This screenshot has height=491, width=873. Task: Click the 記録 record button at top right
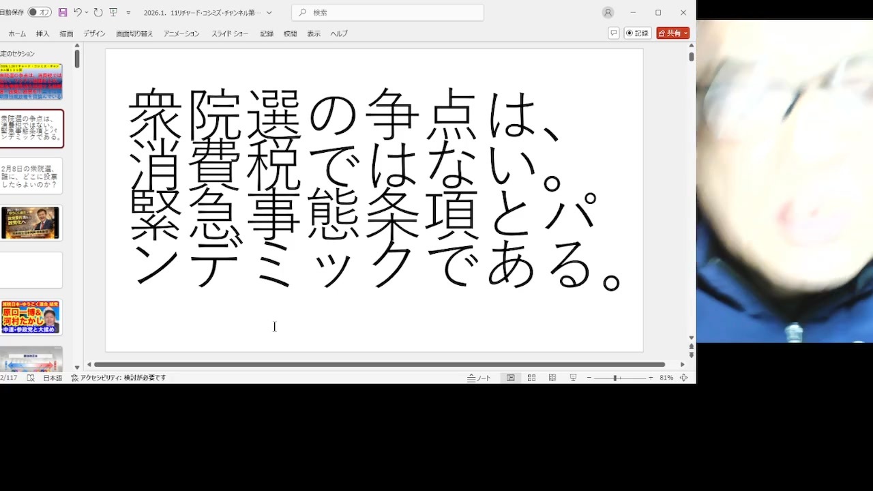pyautogui.click(x=638, y=33)
